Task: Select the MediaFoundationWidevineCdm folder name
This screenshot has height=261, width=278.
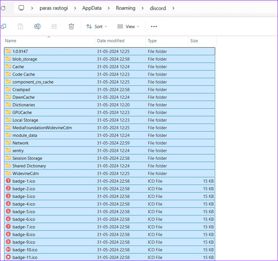Action: [x=42, y=128]
